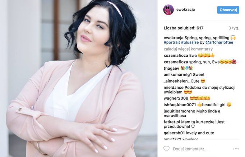
Task: Open thagaev commenter profile
Action: [171, 68]
